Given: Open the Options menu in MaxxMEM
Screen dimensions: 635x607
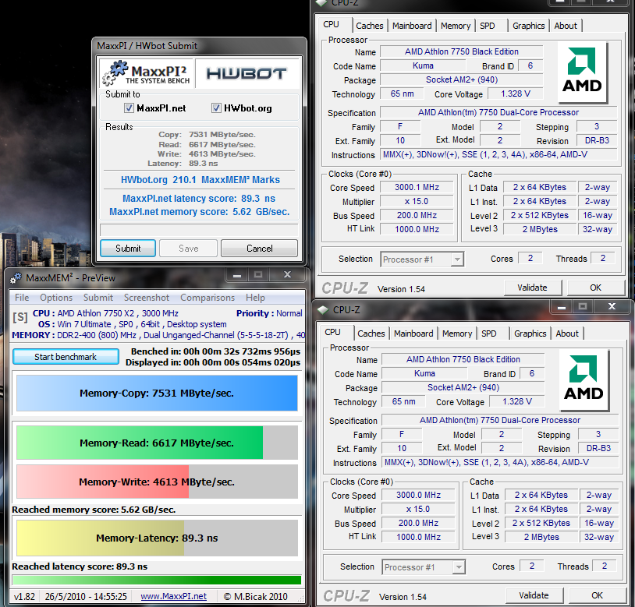Looking at the screenshot, I should (x=56, y=298).
